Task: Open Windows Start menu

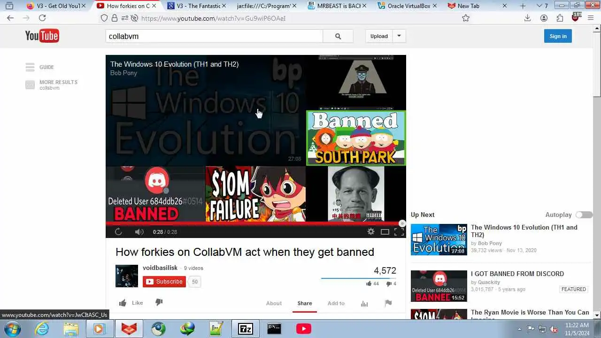Action: [x=13, y=329]
